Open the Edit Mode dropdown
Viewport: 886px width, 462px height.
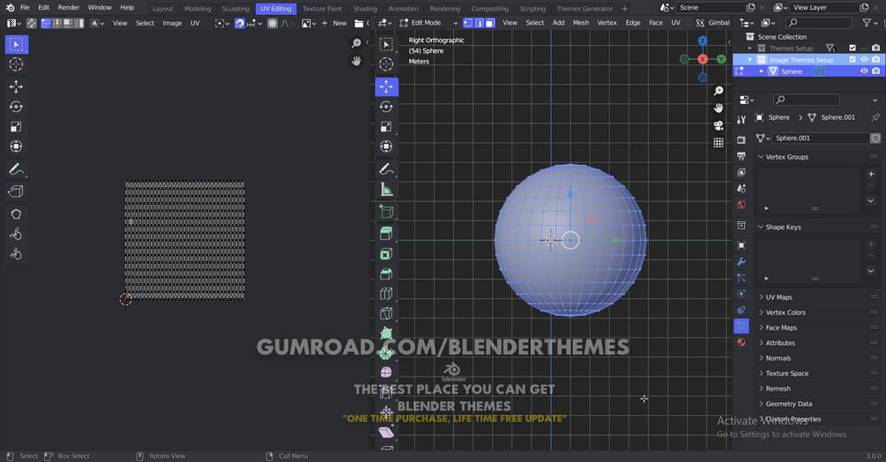point(429,23)
